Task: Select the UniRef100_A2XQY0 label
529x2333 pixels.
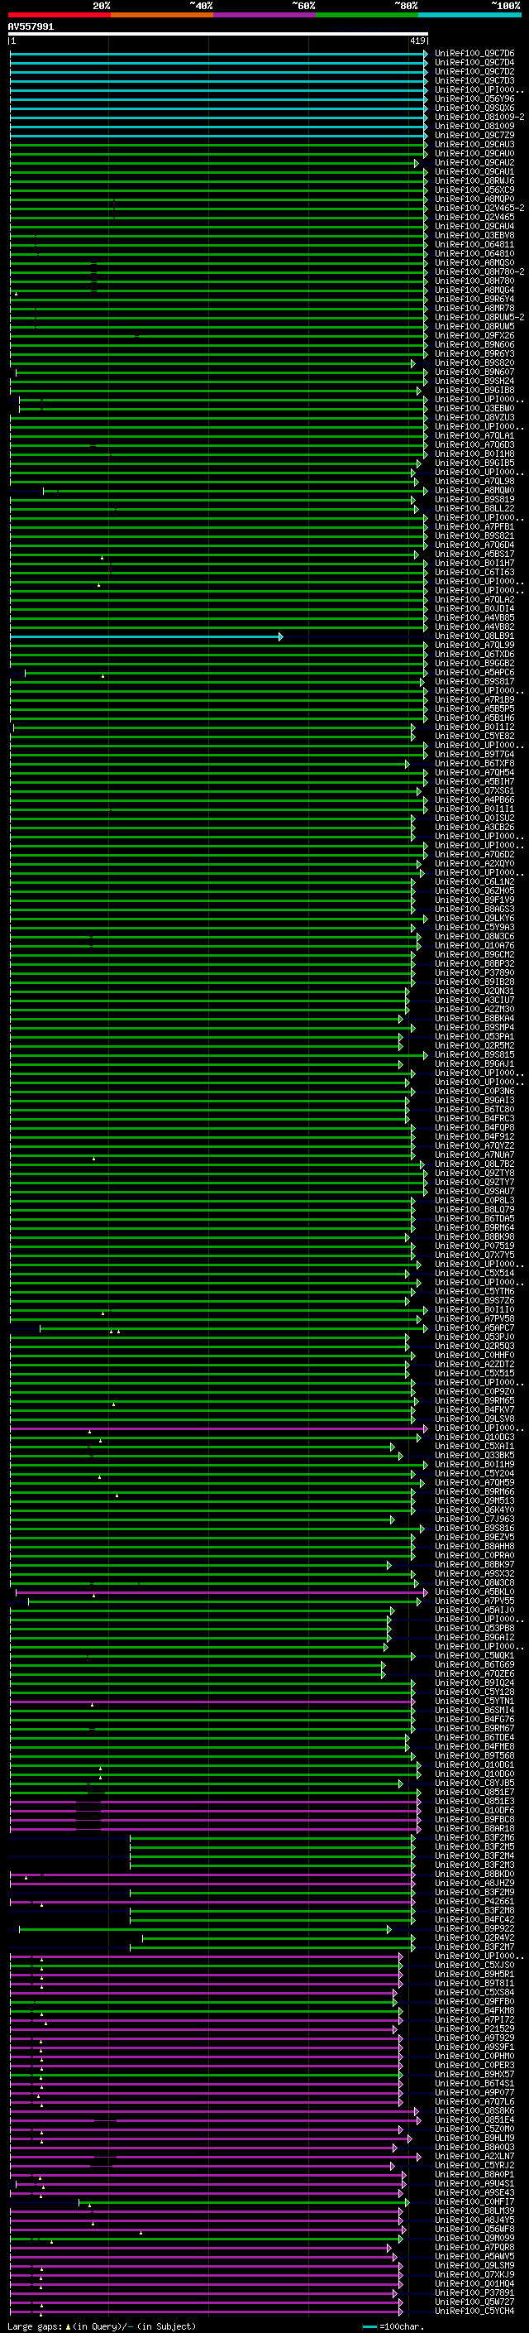Action: click(x=474, y=864)
